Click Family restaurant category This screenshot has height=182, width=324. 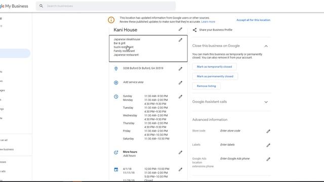pos(124,51)
